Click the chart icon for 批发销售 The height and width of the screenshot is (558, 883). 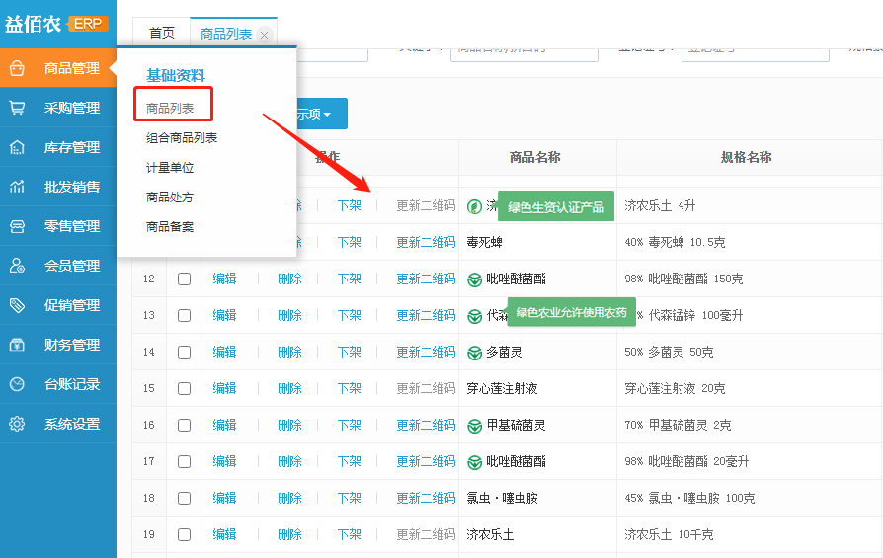(x=17, y=187)
